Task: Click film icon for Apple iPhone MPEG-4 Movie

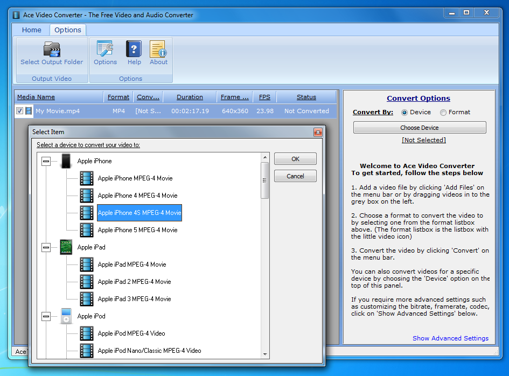Action: pos(87,178)
